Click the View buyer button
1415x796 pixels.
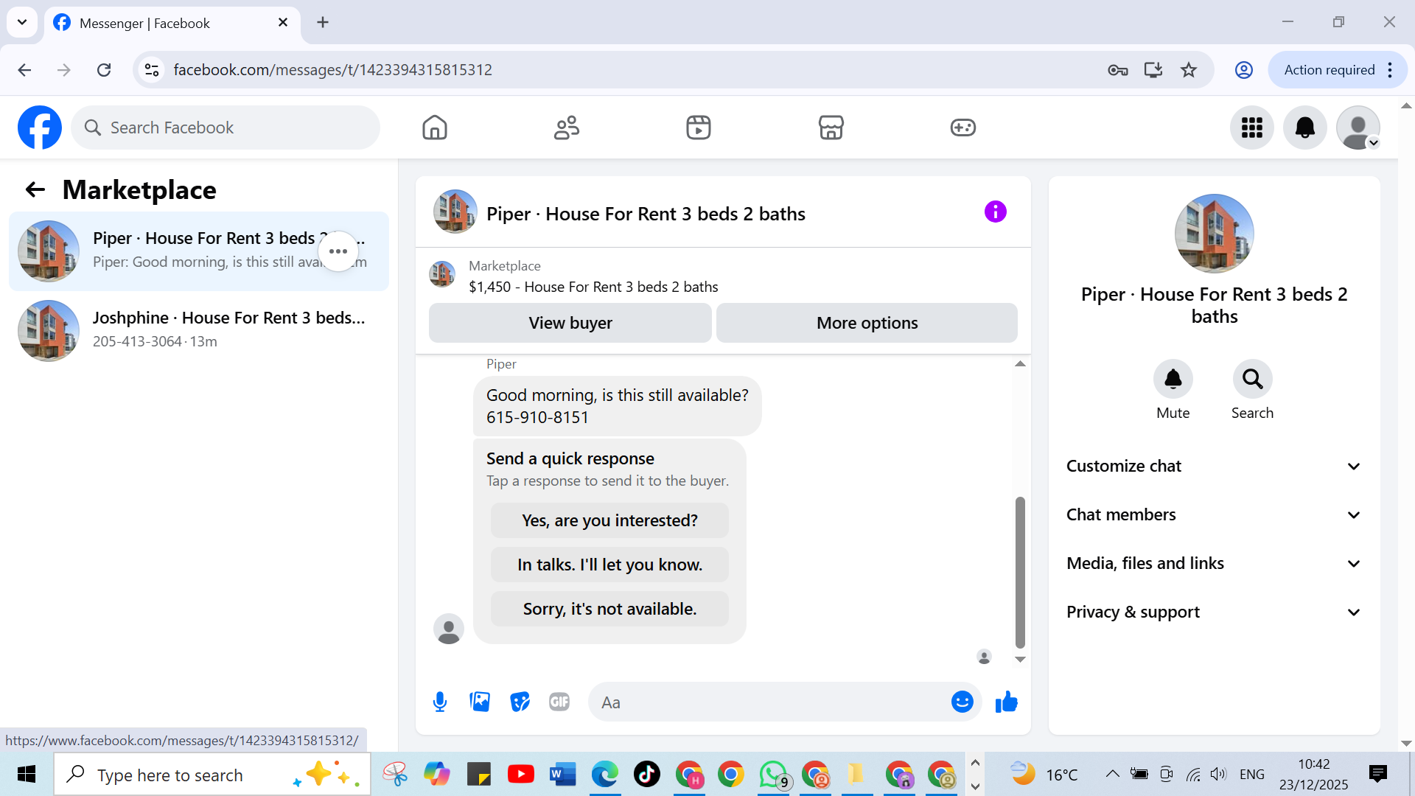click(570, 323)
